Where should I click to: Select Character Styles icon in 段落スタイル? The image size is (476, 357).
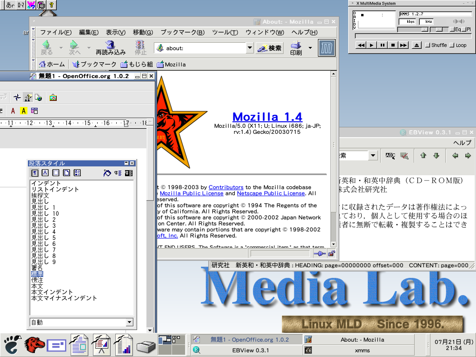pos(45,173)
